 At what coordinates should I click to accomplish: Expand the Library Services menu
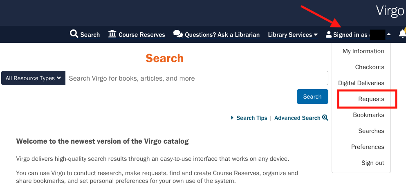click(293, 35)
